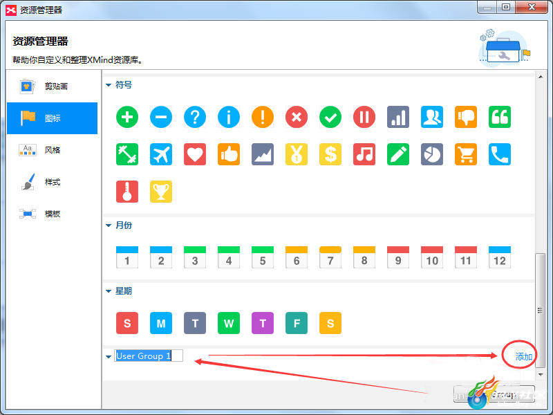The width and height of the screenshot is (553, 415).
Task: Click the vertical scrollbar thumb
Action: point(541,311)
